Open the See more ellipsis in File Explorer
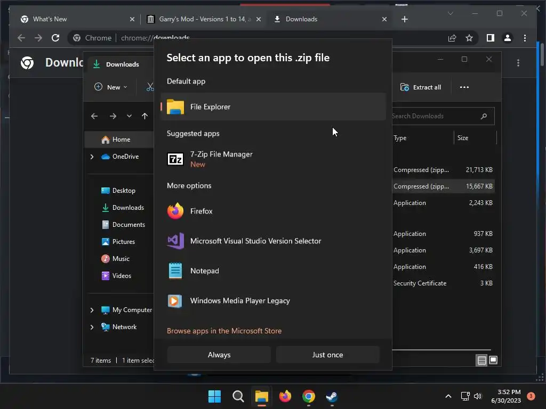The width and height of the screenshot is (546, 409). click(x=464, y=87)
